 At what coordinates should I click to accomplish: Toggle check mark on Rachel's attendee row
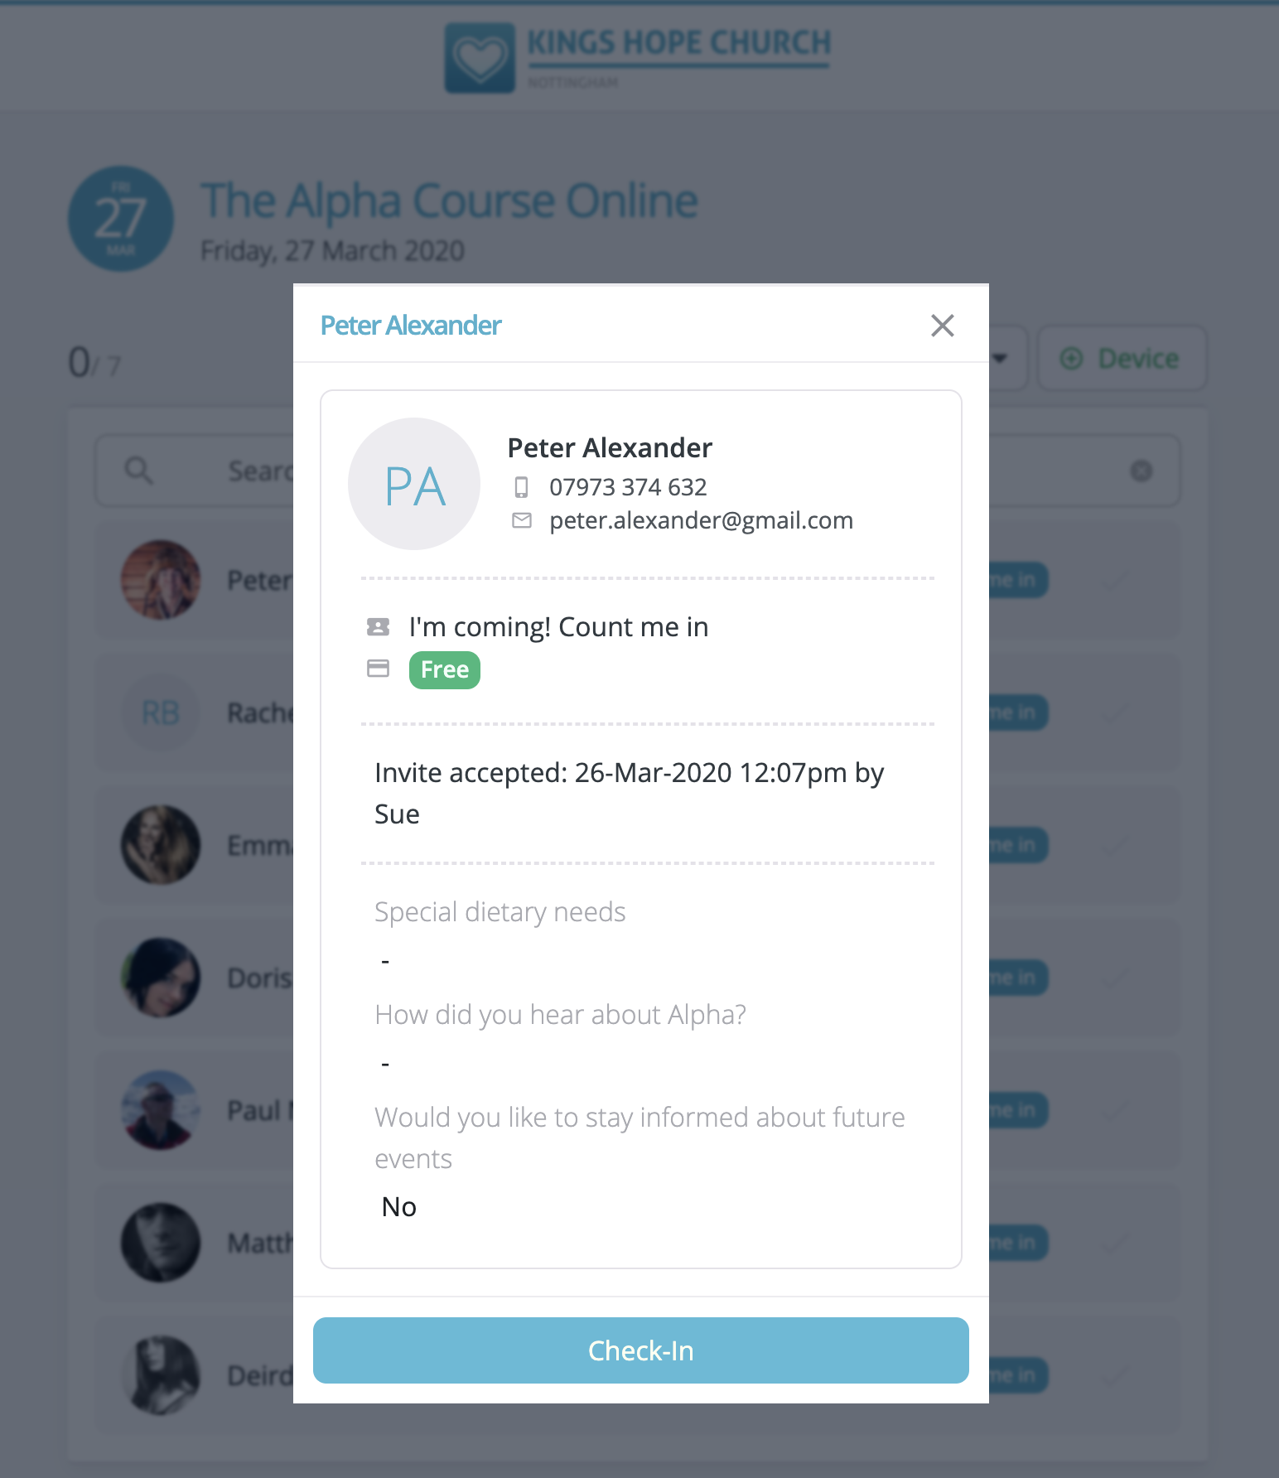(x=1113, y=712)
